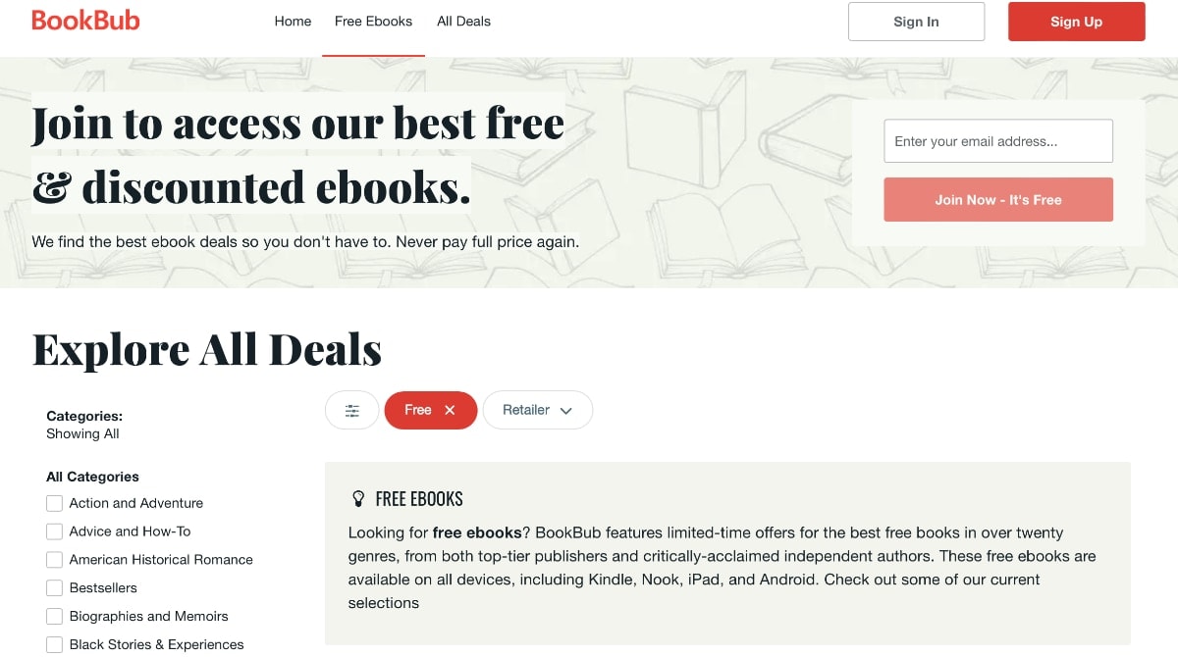Viewport: 1178px width, 657px height.
Task: Open the filter settings icon
Action: pyautogui.click(x=351, y=410)
